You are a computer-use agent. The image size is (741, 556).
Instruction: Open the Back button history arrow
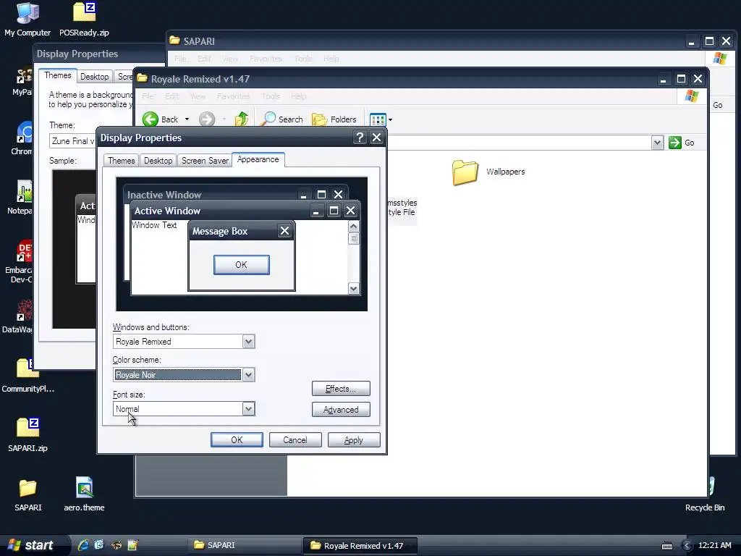pyautogui.click(x=187, y=119)
